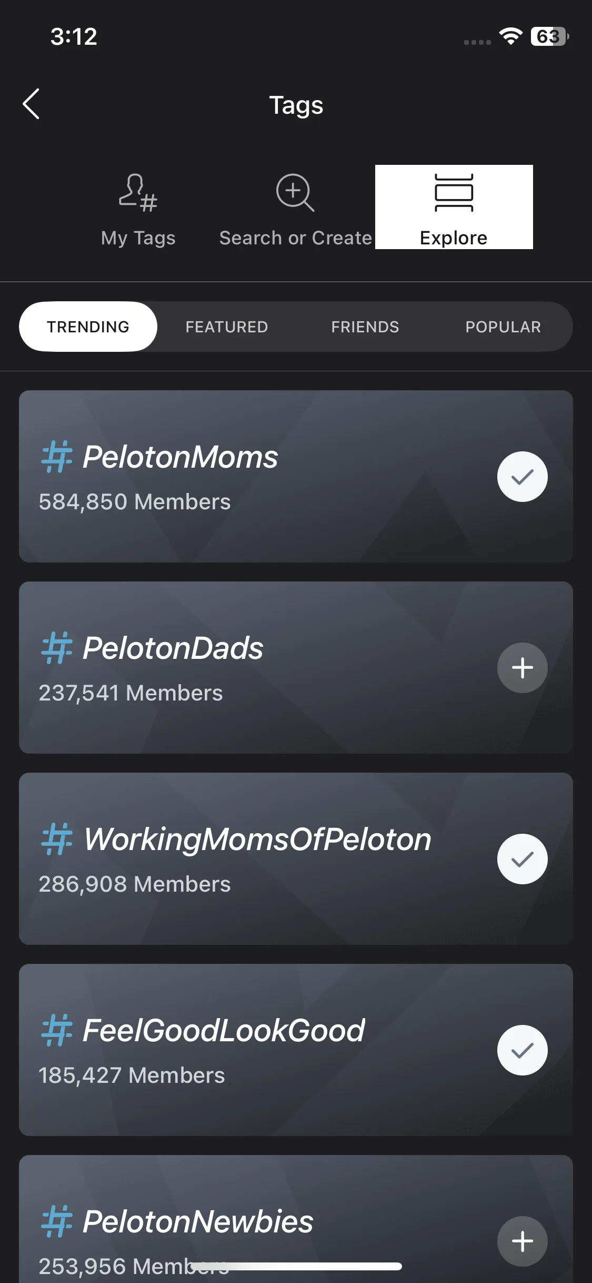Join PelotonDads with the plus button
The image size is (592, 1283).
coord(522,668)
